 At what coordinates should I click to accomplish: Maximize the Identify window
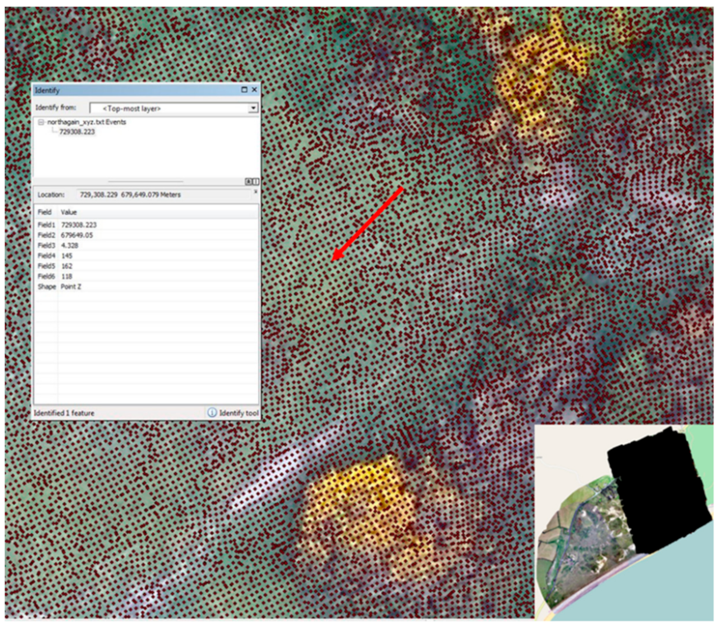click(x=244, y=90)
